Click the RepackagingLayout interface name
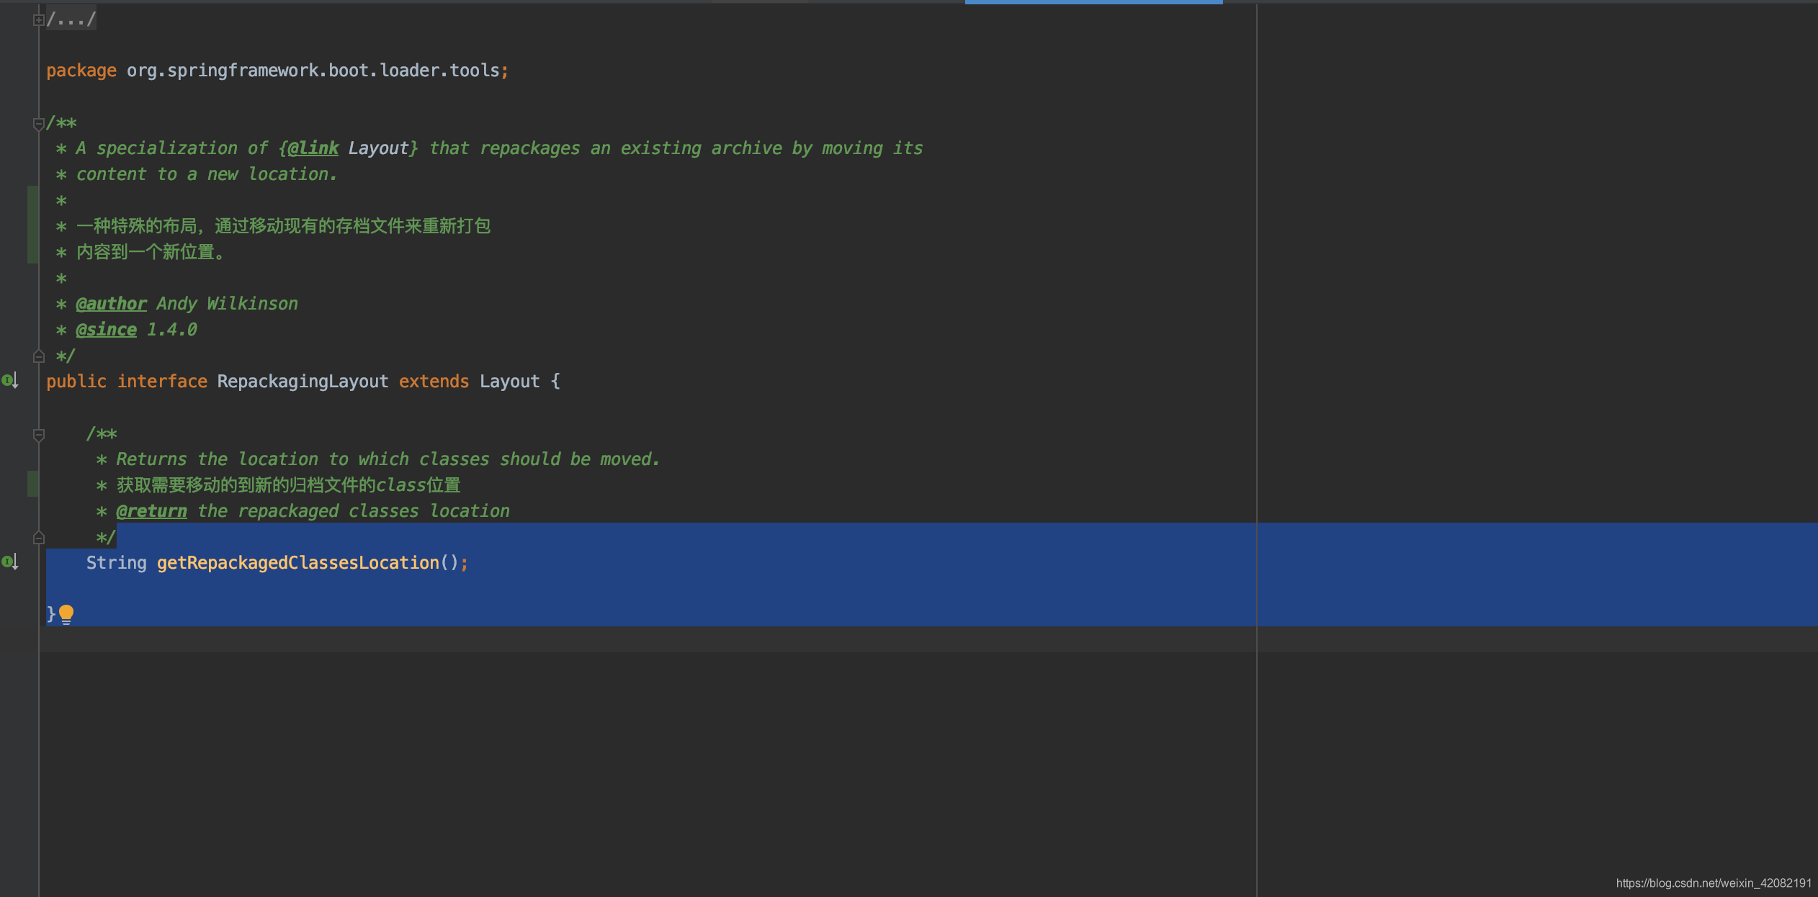 303,382
